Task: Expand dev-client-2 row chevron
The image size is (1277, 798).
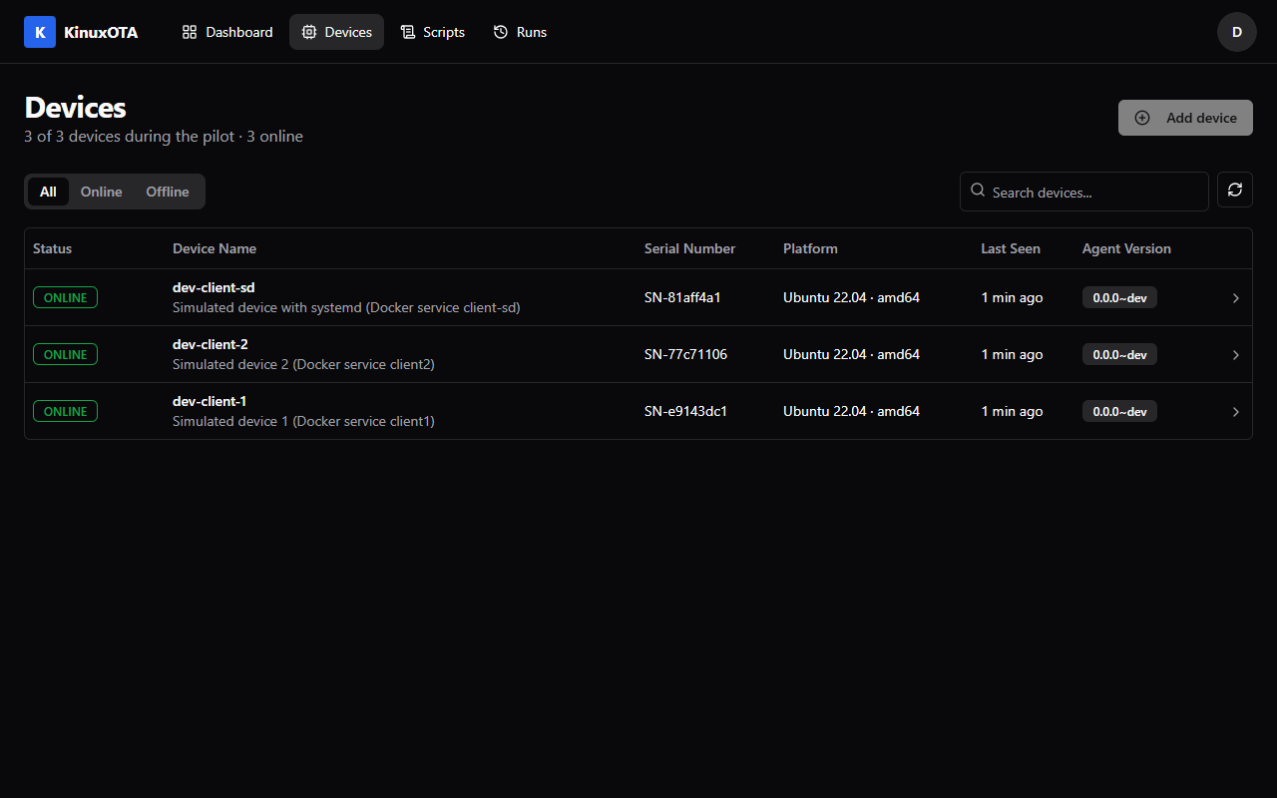Action: [x=1235, y=355]
